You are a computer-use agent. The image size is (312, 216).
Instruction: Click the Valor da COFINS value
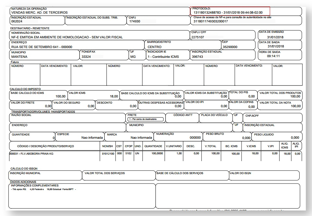252,107
